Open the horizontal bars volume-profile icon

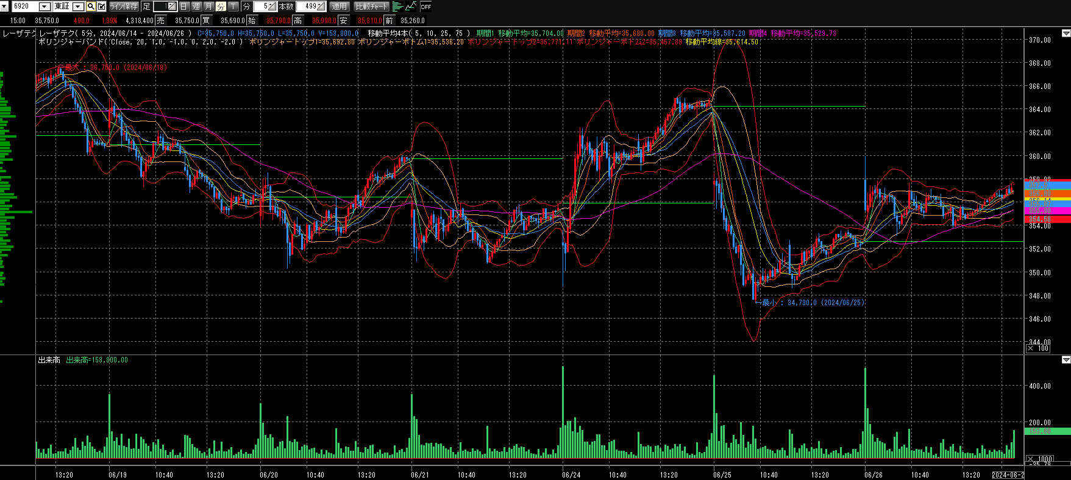coord(397,7)
